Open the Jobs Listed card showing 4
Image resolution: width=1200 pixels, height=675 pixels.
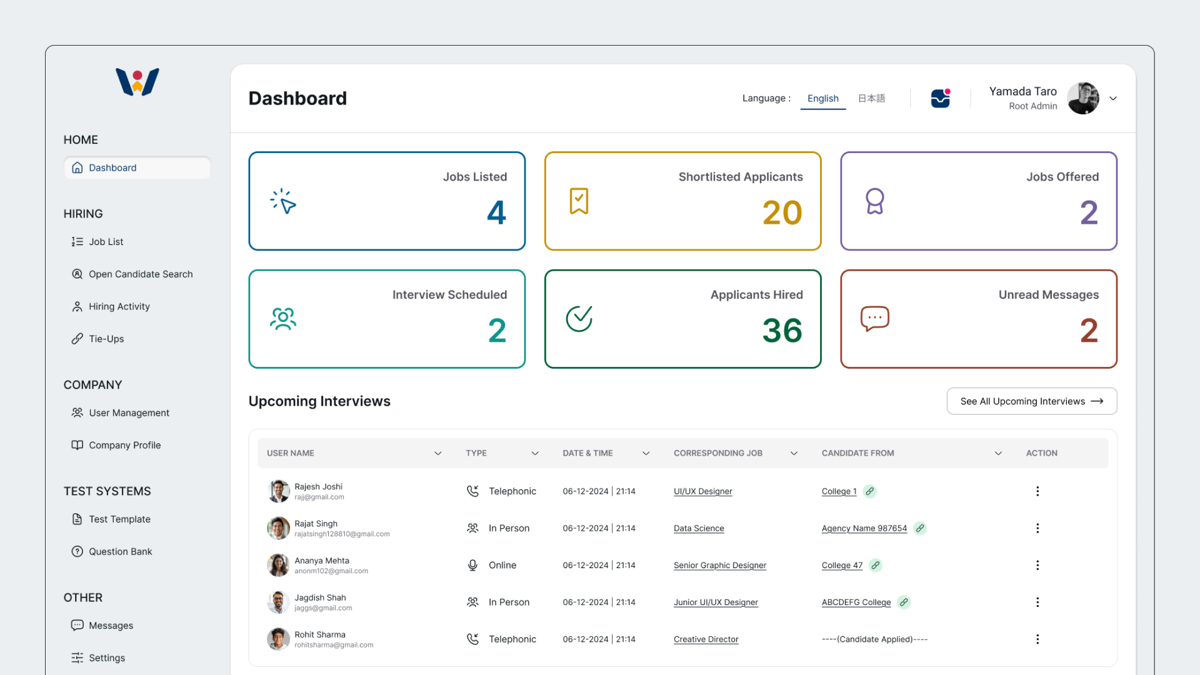pos(387,201)
